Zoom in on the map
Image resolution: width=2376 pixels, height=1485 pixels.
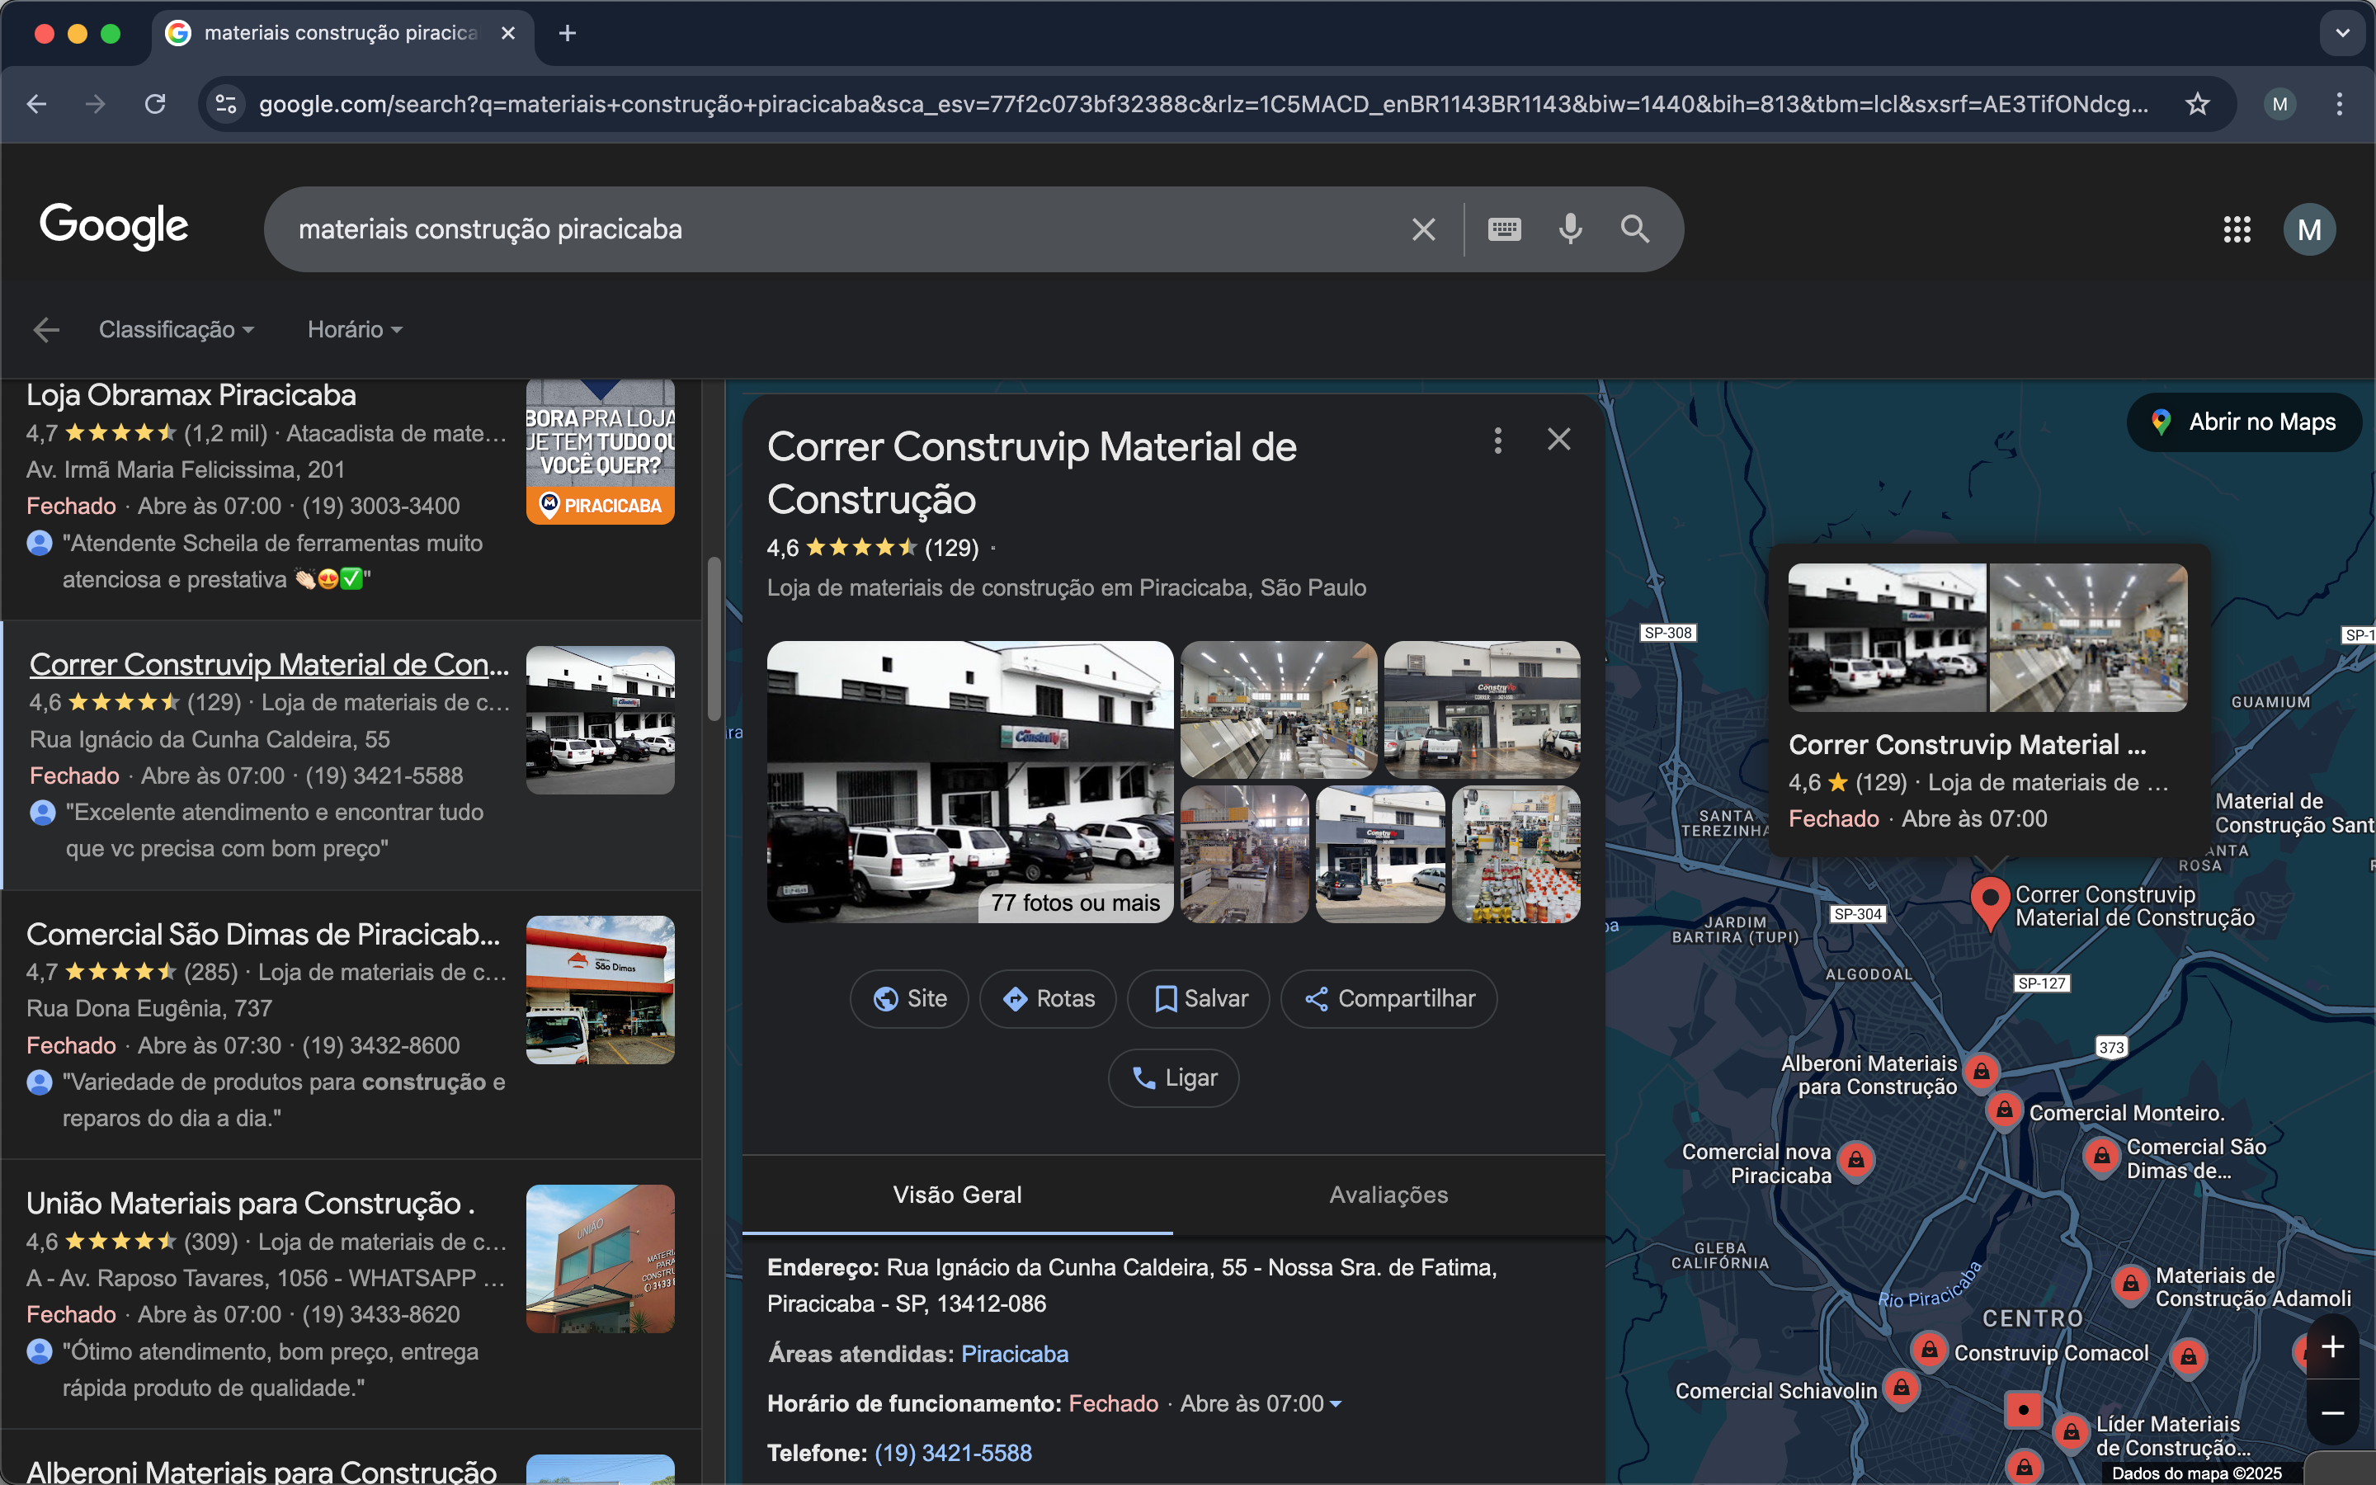[2333, 1346]
